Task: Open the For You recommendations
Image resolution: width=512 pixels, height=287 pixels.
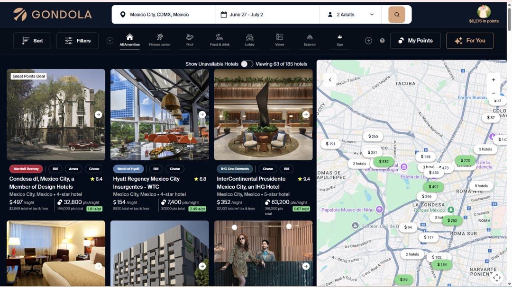Action: point(470,41)
